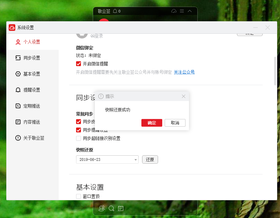This screenshot has height=218, width=280.
Task: Click the 快照还原成功 message text
Action: coord(118,110)
